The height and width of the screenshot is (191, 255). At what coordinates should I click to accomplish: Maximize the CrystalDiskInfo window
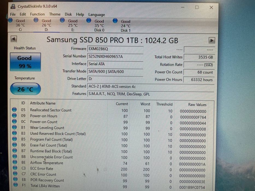click(197, 7)
